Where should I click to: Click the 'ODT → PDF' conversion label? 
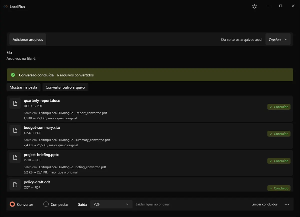(x=32, y=187)
